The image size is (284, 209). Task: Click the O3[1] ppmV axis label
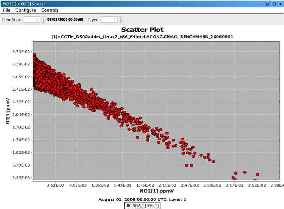coord(8,111)
